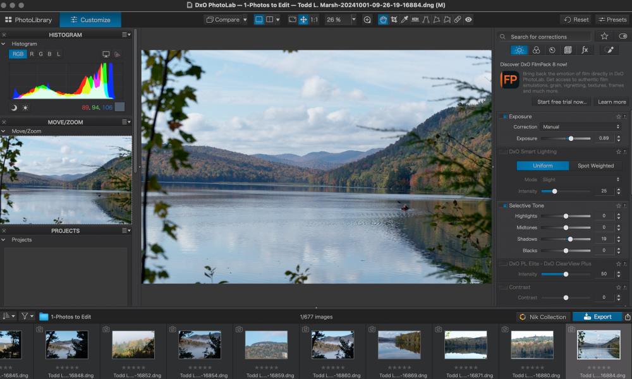Activate the Hand pan tool

pos(383,20)
